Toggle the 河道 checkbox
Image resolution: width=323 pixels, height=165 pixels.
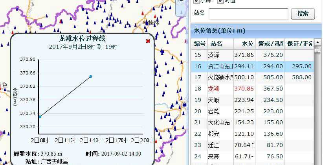(220, 1)
